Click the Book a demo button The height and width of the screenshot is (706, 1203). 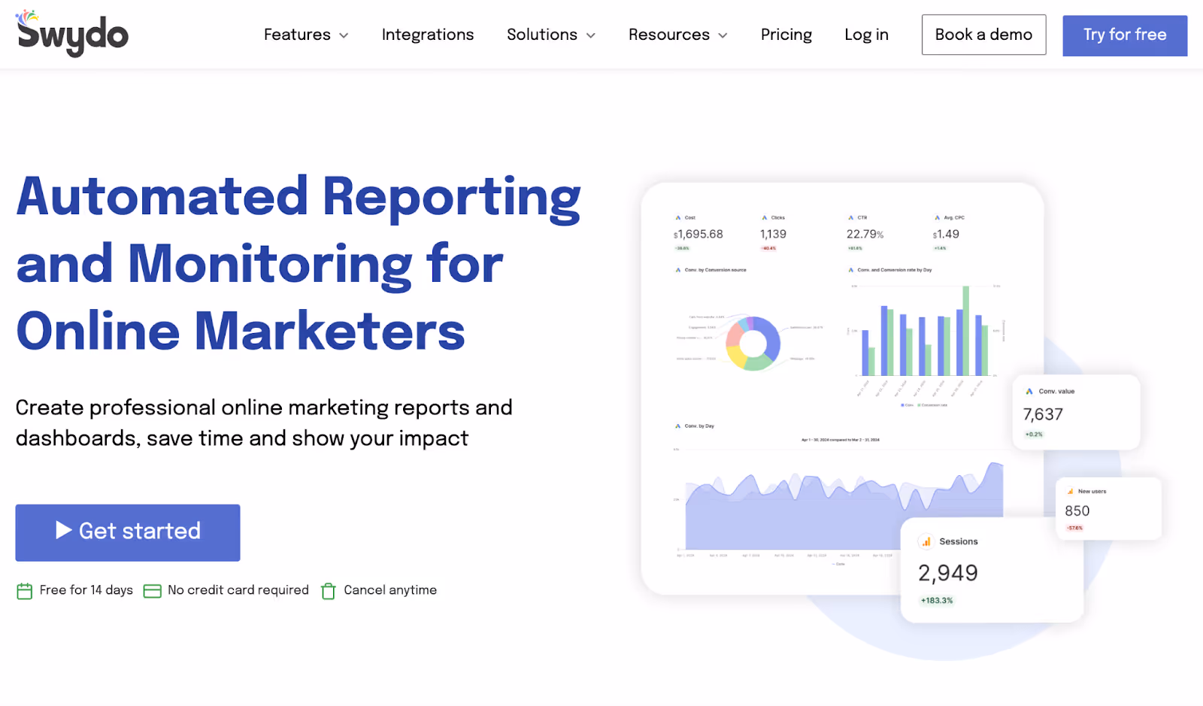tap(983, 35)
